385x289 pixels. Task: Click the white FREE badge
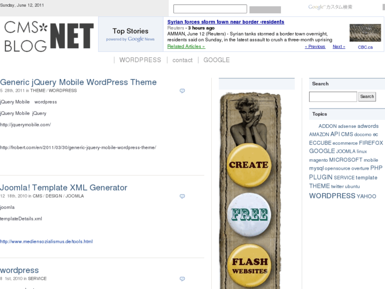pyautogui.click(x=249, y=215)
